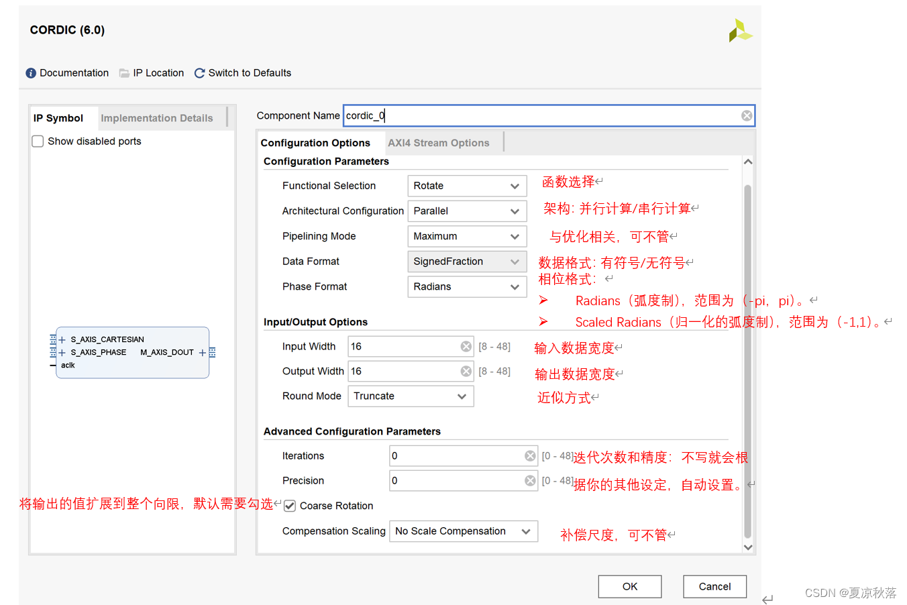Viewport: 907px width, 605px height.
Task: Open the Compensation Scaling dropdown
Action: [464, 531]
